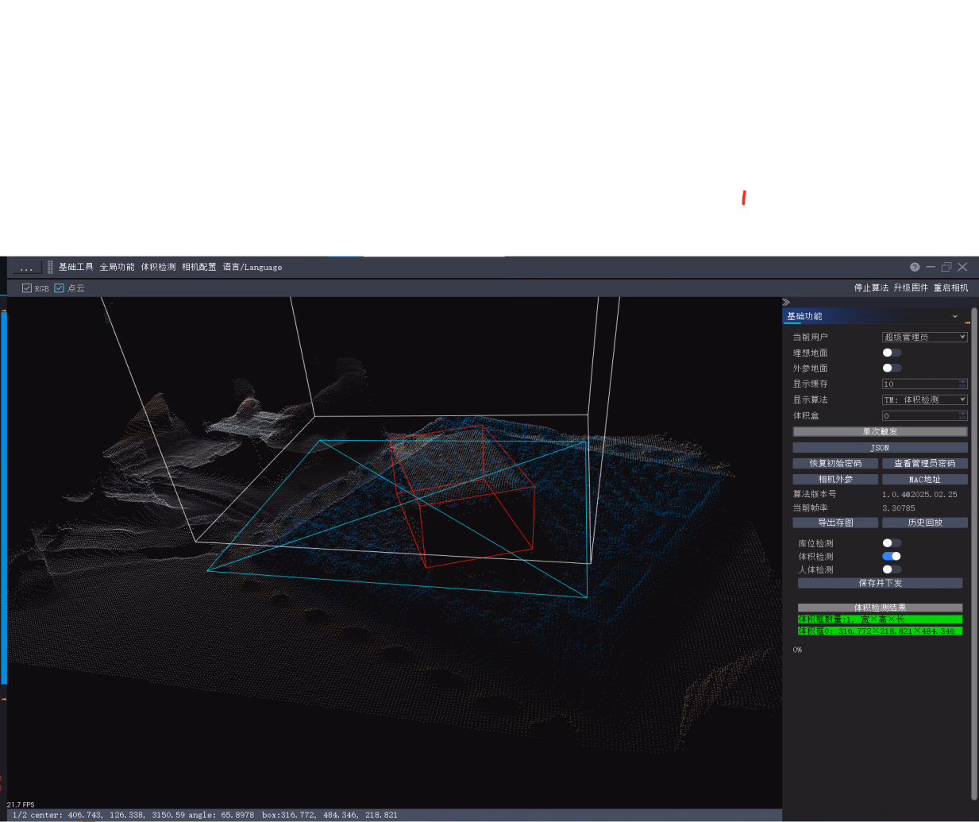Click the 当前帧率 value 3.30785
This screenshot has height=822, width=979.
point(898,508)
